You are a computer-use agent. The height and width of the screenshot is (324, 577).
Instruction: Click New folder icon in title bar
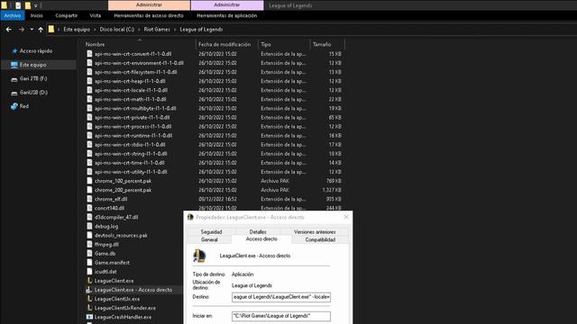pyautogui.click(x=28, y=5)
